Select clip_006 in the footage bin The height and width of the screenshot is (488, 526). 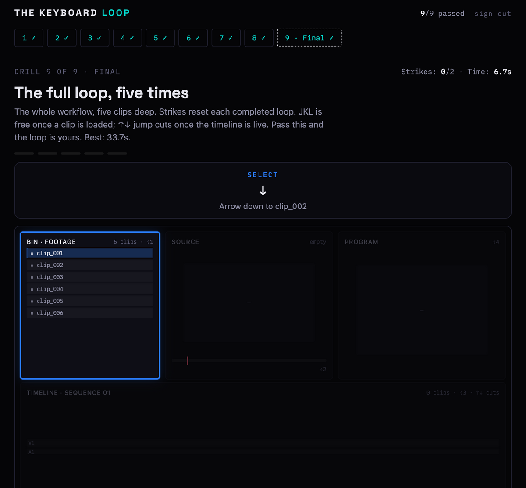pos(90,313)
